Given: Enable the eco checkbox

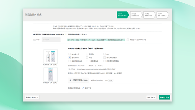Looking at the screenshot, I should pos(104,54).
